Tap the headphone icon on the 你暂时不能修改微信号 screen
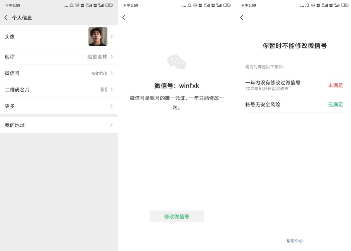Image resolution: width=351 pixels, height=251 pixels. coord(307,5)
